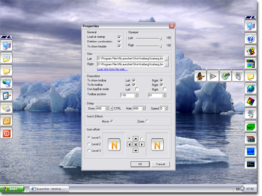Open the green TXT box icon
262x196 pixels.
coord(250,126)
